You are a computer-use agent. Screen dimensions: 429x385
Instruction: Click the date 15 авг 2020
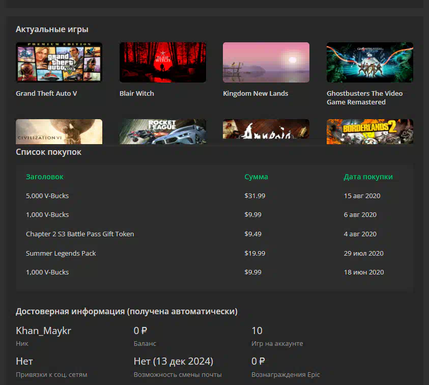pyautogui.click(x=362, y=196)
